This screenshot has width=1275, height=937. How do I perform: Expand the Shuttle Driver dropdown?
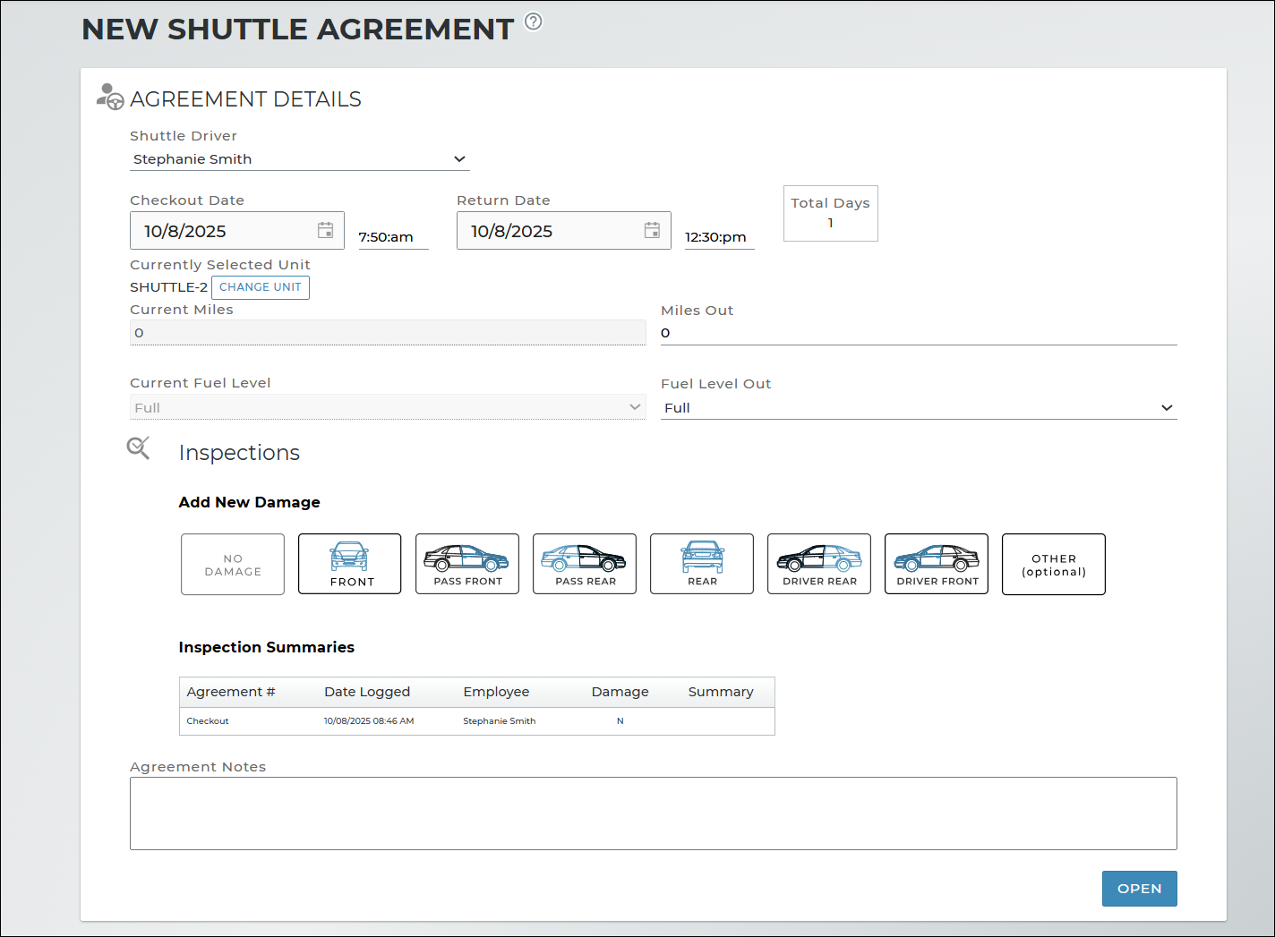coord(299,159)
